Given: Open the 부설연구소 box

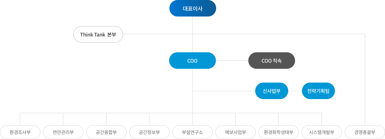Looking at the screenshot, I should [193, 132].
